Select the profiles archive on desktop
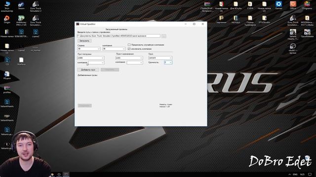 point(7,89)
